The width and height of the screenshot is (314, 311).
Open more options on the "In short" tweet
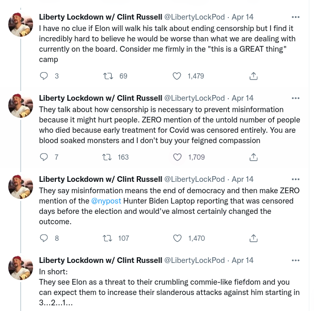pos(295,260)
